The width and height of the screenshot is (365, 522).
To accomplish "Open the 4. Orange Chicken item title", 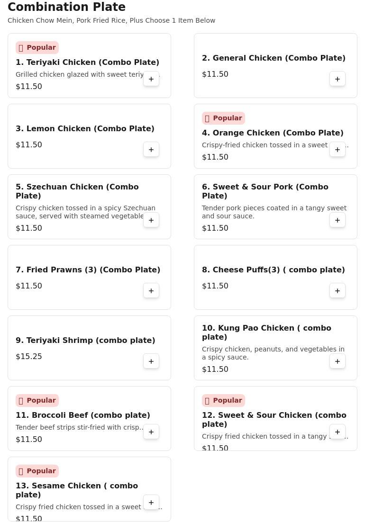I will tap(273, 133).
